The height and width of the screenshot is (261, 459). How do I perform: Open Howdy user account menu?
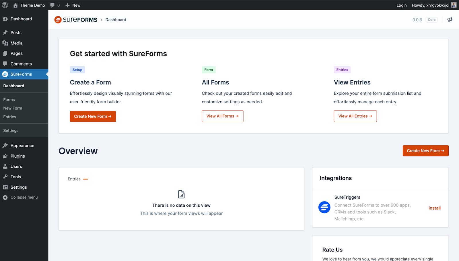pyautogui.click(x=430, y=5)
